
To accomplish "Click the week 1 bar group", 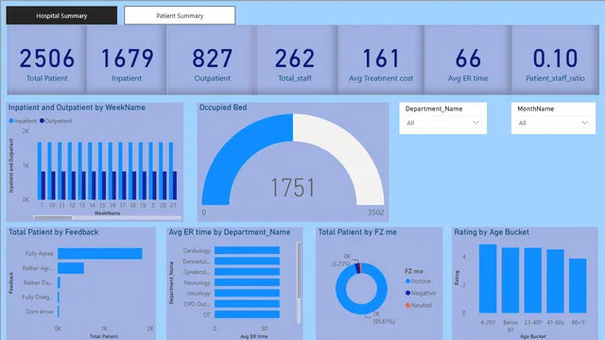I will tap(42, 171).
